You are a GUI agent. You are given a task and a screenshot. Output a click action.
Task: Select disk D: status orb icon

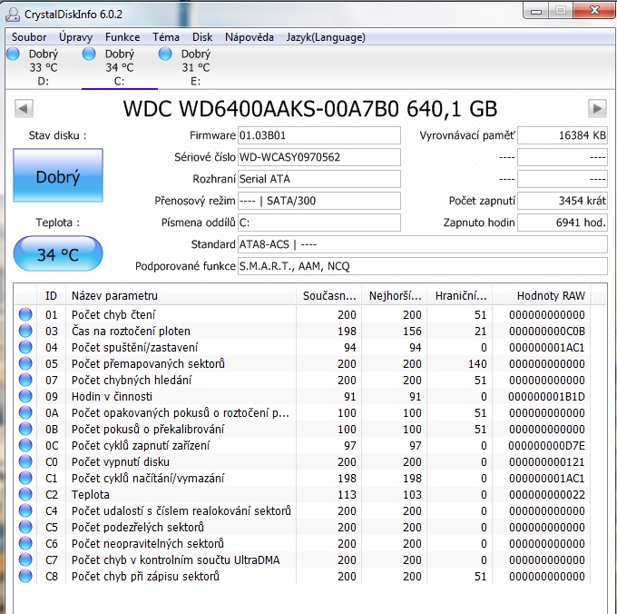13,54
